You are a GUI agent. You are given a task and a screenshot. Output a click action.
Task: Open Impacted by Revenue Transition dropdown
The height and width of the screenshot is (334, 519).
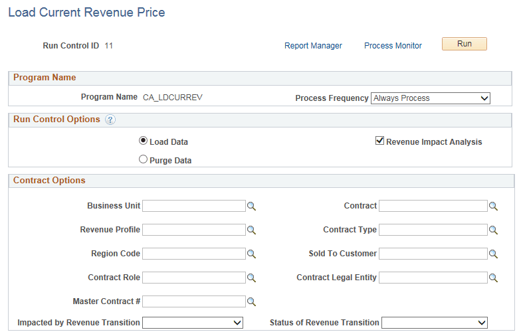[x=193, y=323]
